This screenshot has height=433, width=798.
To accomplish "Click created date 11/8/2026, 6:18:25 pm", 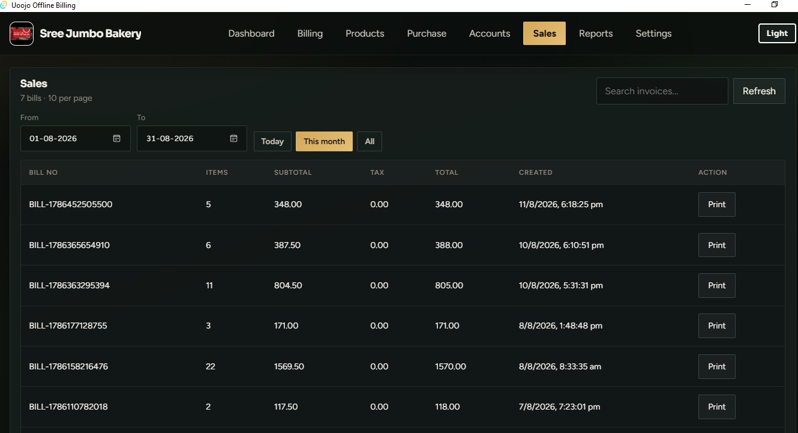I will 561,205.
